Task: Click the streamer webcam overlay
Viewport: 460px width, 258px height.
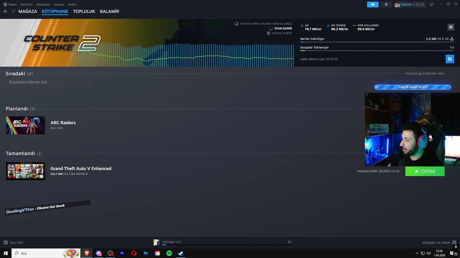Action: pos(412,129)
